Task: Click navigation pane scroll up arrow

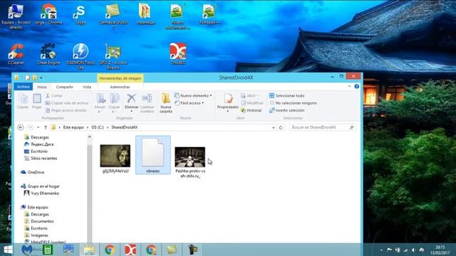Action: pyautogui.click(x=89, y=137)
